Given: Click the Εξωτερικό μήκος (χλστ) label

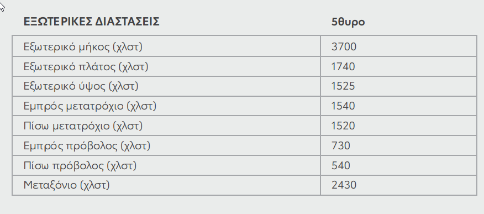Looking at the screenshot, I should (x=83, y=47).
